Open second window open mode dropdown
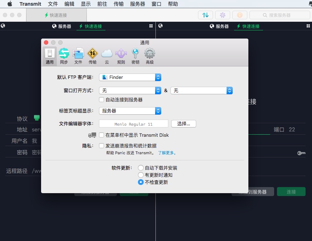312x241 pixels. (x=202, y=91)
